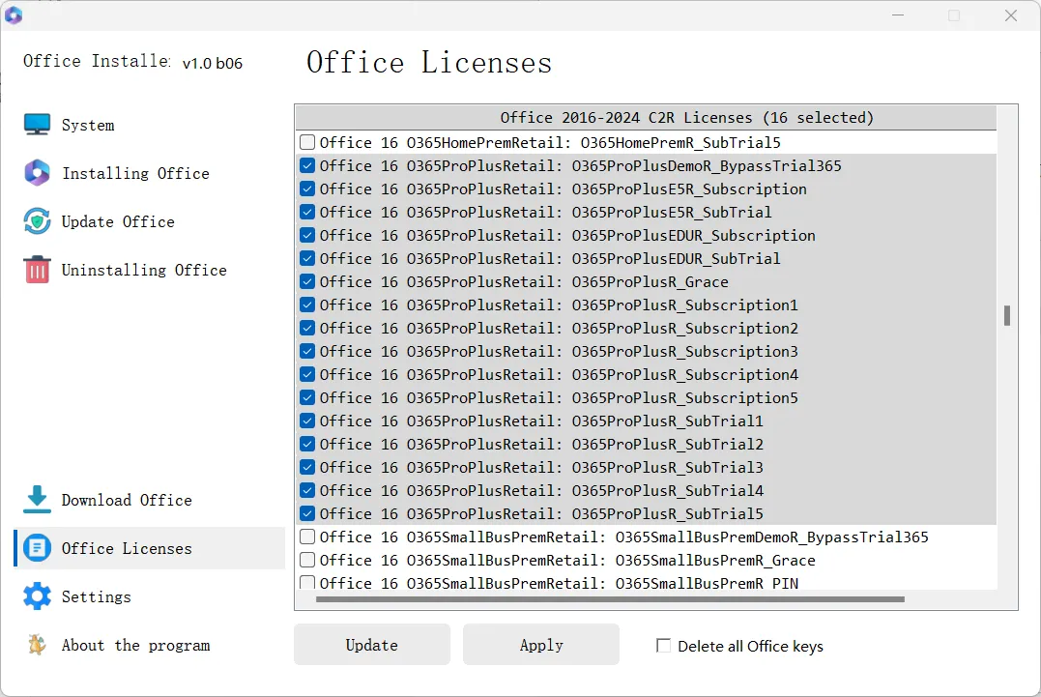Click the Uninstalling Office trash icon
The image size is (1041, 697).
coord(37,270)
